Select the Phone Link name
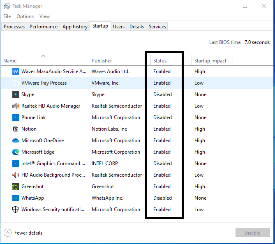 coord(33,117)
